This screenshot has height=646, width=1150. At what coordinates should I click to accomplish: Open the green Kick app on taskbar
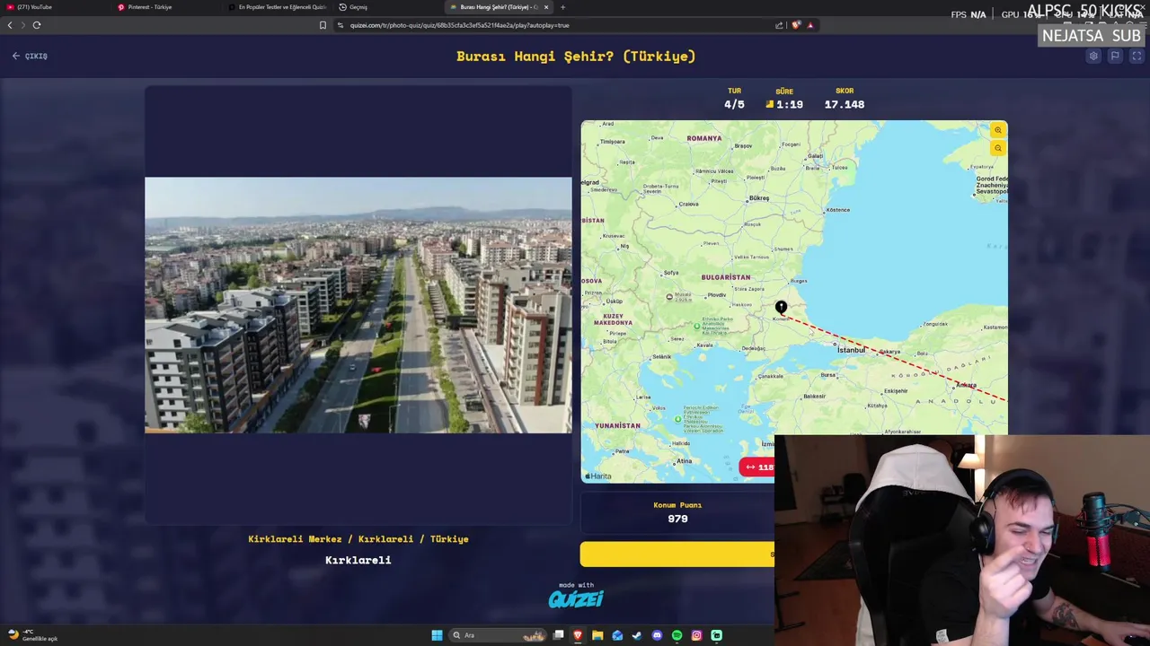pyautogui.click(x=716, y=635)
